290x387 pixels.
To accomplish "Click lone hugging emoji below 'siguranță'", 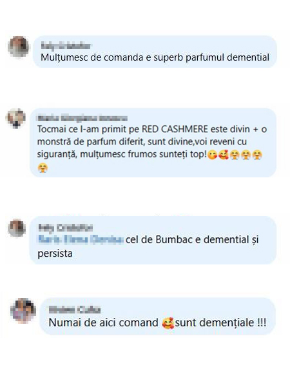I will pos(43,168).
